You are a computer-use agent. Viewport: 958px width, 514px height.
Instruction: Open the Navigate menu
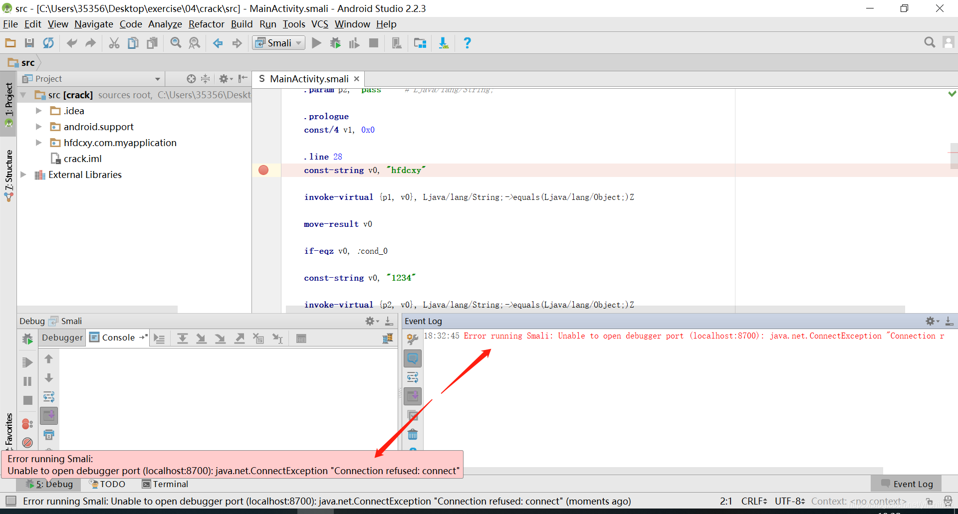[x=94, y=24]
